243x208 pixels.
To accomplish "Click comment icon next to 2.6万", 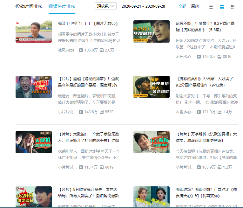I will (102, 50).
